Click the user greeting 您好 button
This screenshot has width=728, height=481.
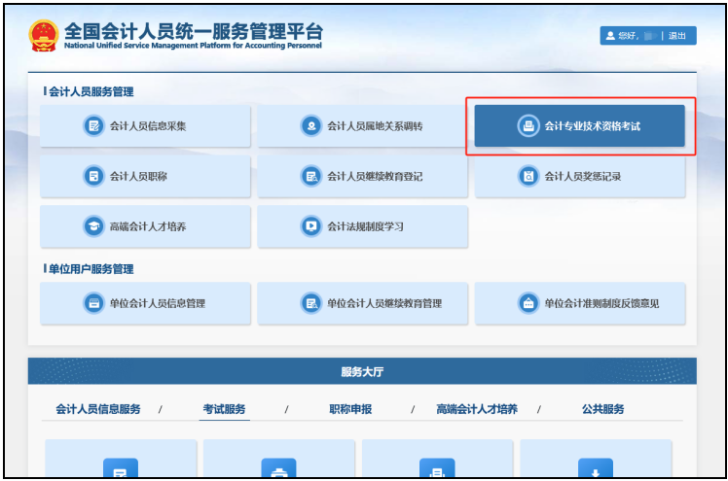pyautogui.click(x=627, y=36)
